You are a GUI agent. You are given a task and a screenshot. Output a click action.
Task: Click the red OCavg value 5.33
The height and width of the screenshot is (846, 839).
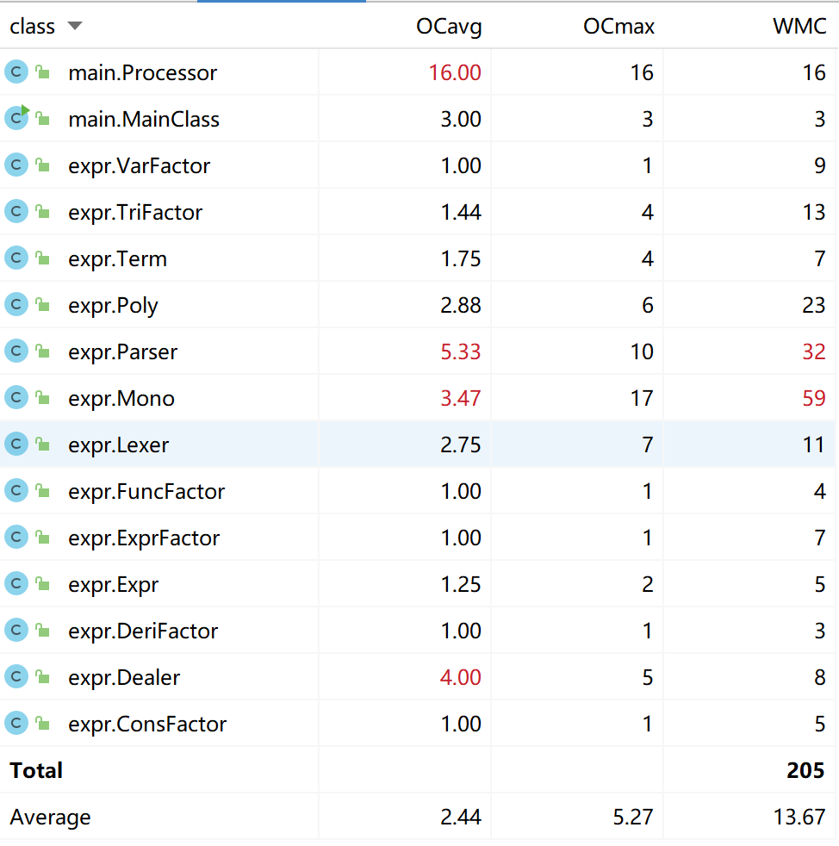pyautogui.click(x=460, y=351)
